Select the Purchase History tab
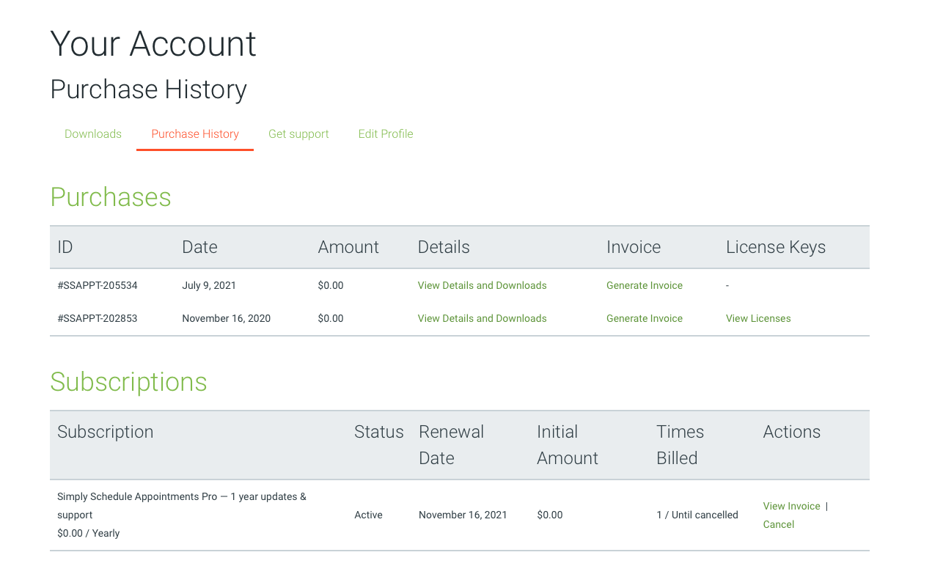This screenshot has width=932, height=588. [194, 133]
